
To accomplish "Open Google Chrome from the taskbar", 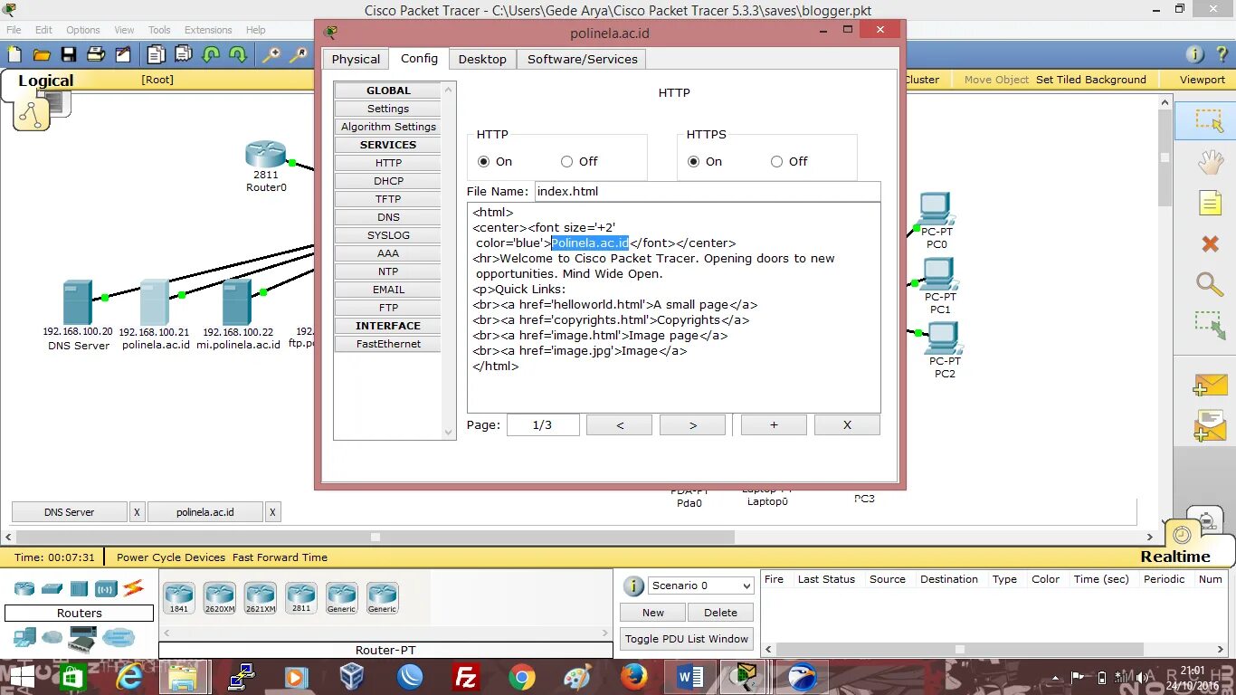I will (x=521, y=677).
